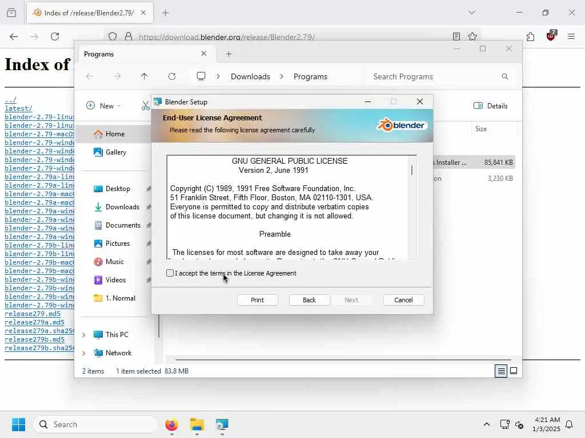The height and width of the screenshot is (438, 585).
Task: Close the Programs Explorer tab
Action: click(204, 54)
